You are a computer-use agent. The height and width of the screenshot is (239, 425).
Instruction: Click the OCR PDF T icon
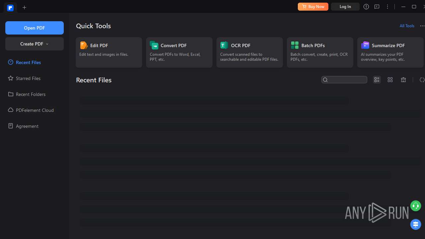click(224, 45)
